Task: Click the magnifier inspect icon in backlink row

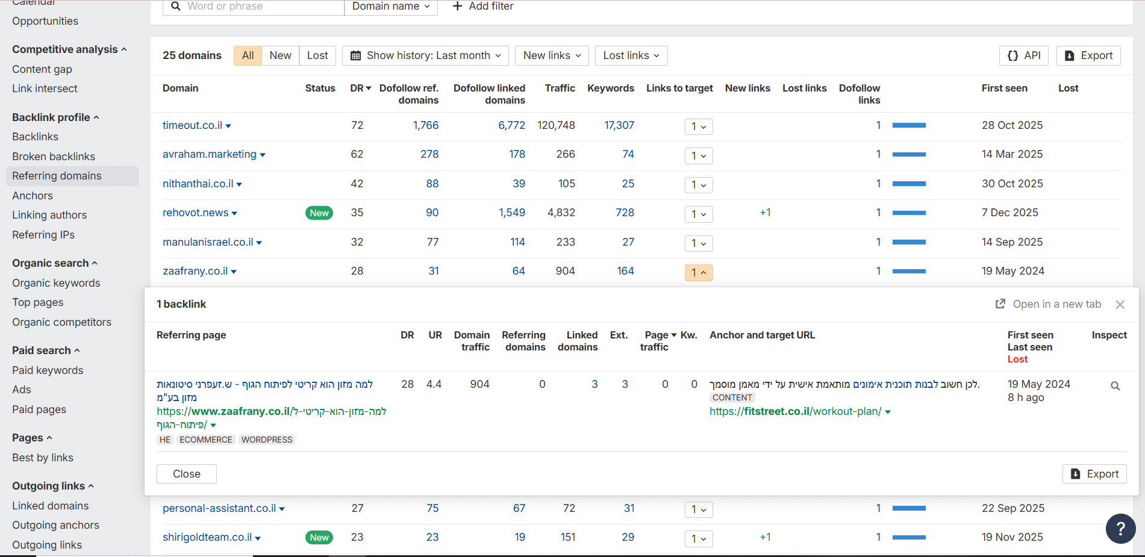Action: point(1115,386)
